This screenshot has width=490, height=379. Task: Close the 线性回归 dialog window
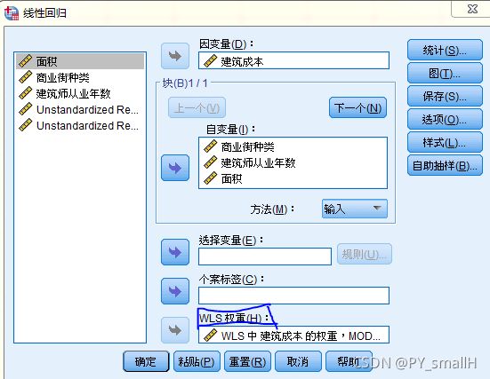click(x=472, y=9)
